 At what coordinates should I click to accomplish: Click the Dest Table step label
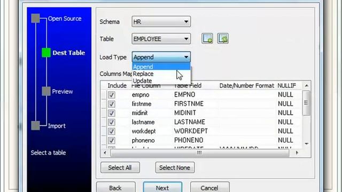click(x=69, y=53)
